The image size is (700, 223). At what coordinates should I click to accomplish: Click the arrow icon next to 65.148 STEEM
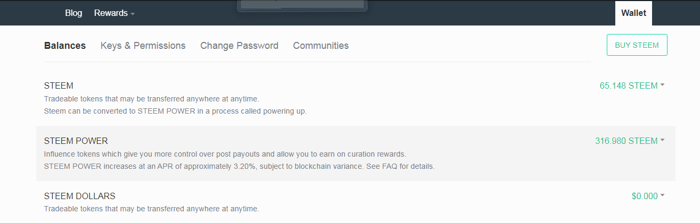[x=662, y=85]
